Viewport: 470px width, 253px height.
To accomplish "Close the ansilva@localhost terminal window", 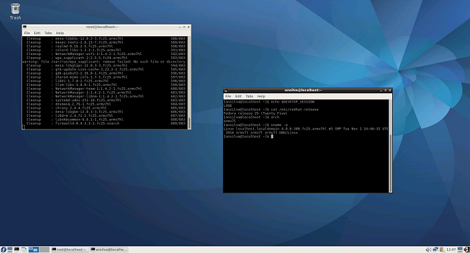I will (389, 90).
